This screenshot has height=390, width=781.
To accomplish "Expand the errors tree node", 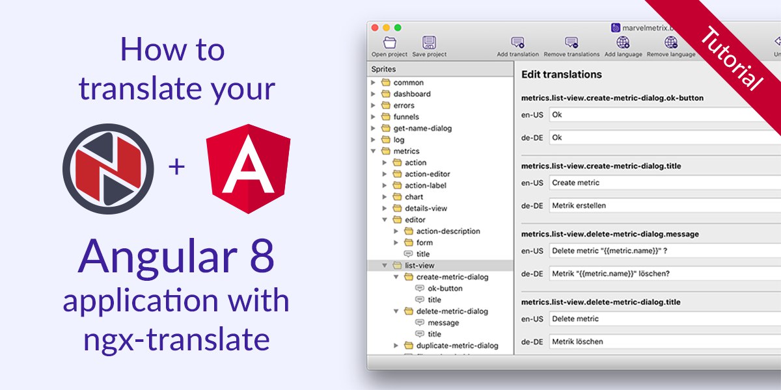I will pyautogui.click(x=373, y=105).
